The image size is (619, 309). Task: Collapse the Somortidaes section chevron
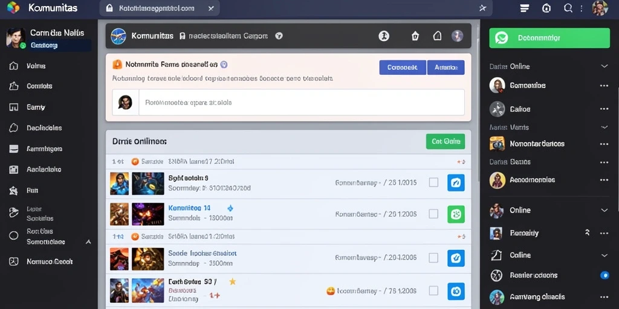point(88,242)
